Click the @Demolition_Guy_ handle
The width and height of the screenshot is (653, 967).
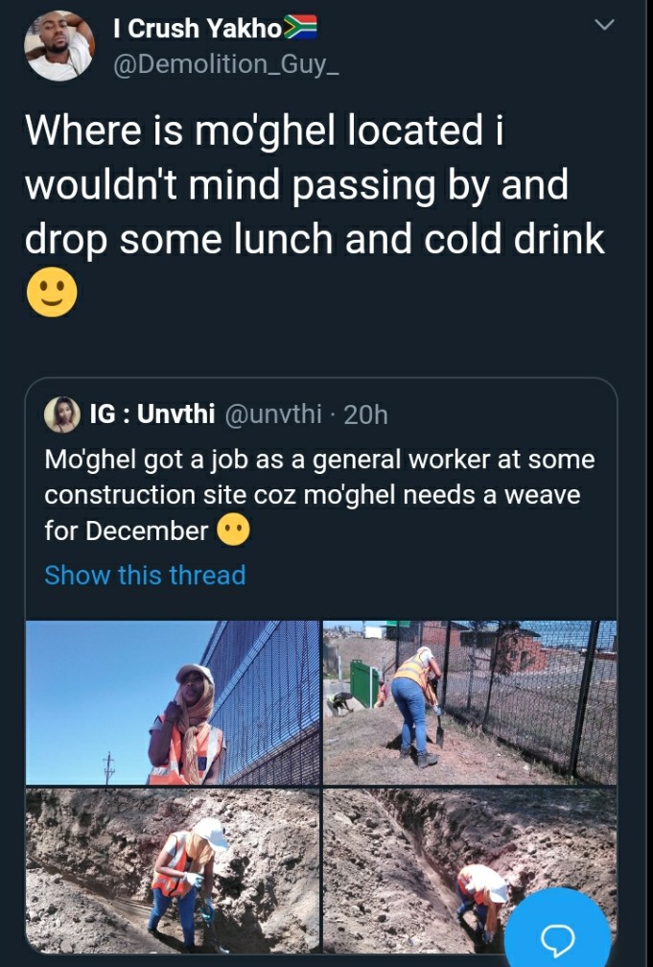pyautogui.click(x=226, y=64)
